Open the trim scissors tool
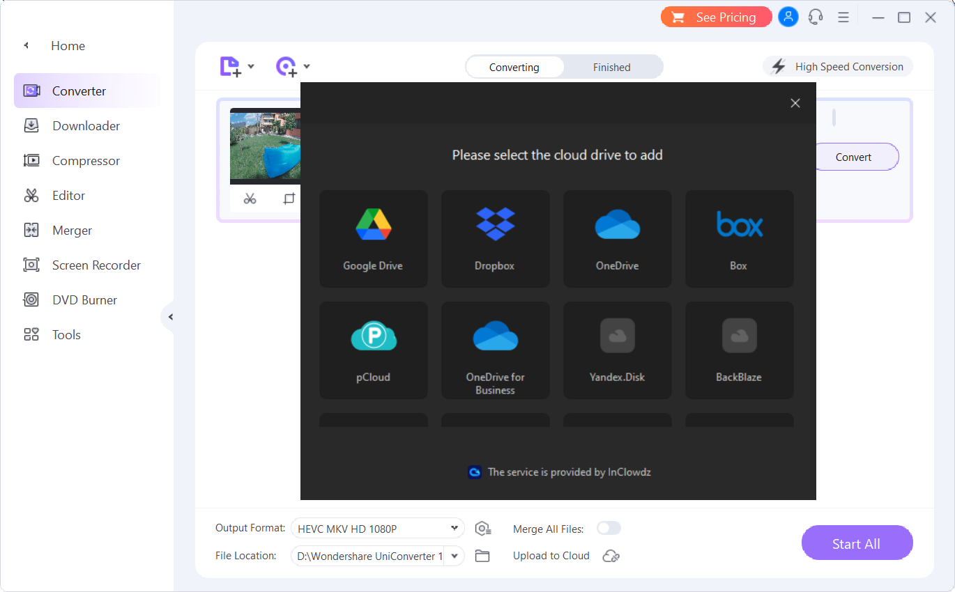 coord(250,199)
